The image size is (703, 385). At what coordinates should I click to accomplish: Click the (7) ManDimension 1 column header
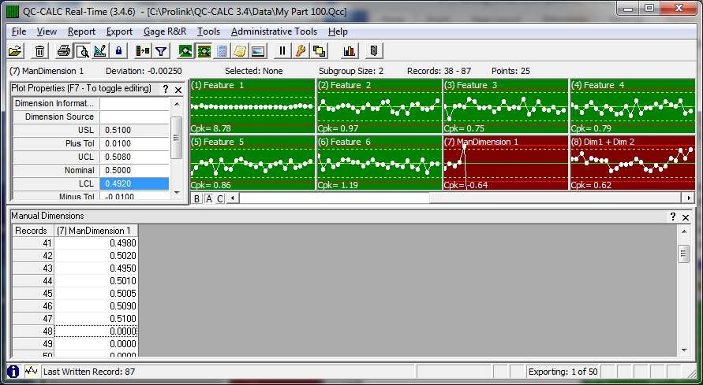pos(96,231)
